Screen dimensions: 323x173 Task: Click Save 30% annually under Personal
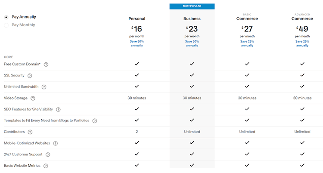pos(137,43)
